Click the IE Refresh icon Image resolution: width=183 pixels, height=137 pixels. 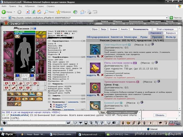(34, 12)
